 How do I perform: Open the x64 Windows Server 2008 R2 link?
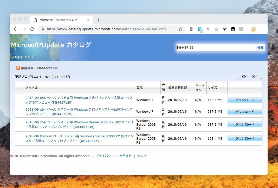(79, 124)
